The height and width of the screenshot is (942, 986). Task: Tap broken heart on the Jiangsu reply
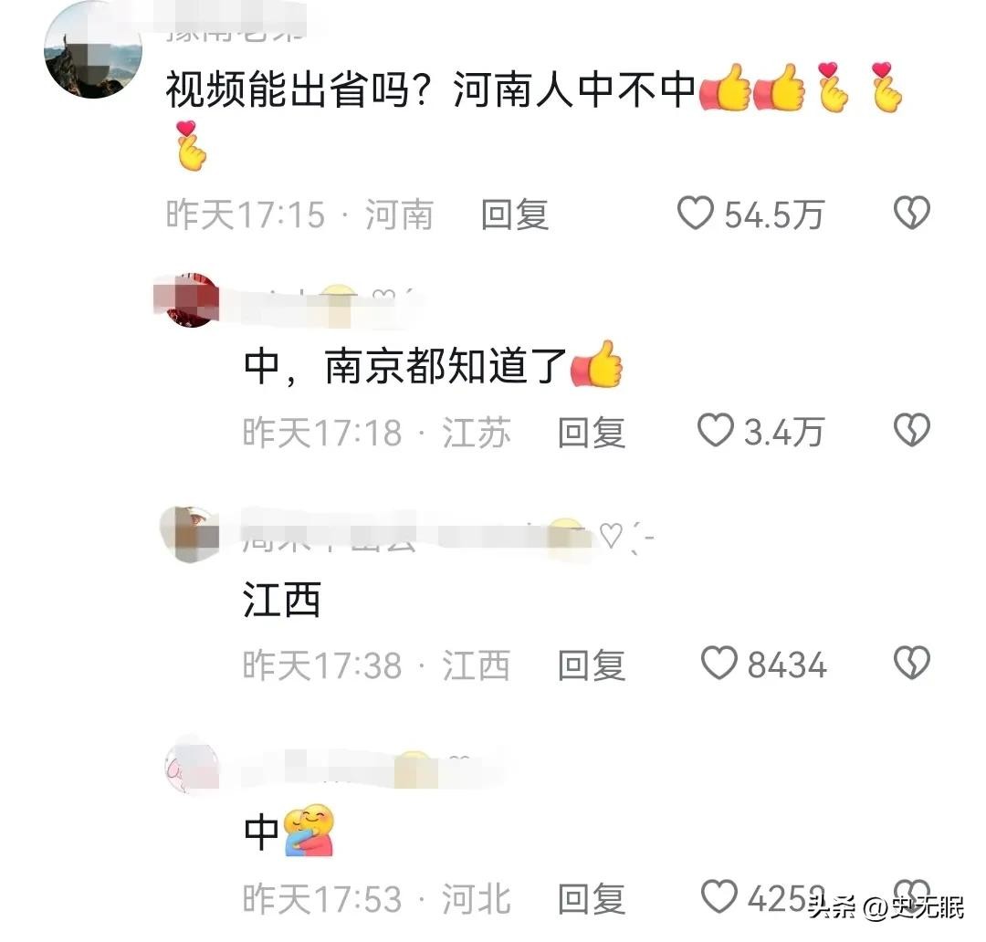tap(912, 431)
